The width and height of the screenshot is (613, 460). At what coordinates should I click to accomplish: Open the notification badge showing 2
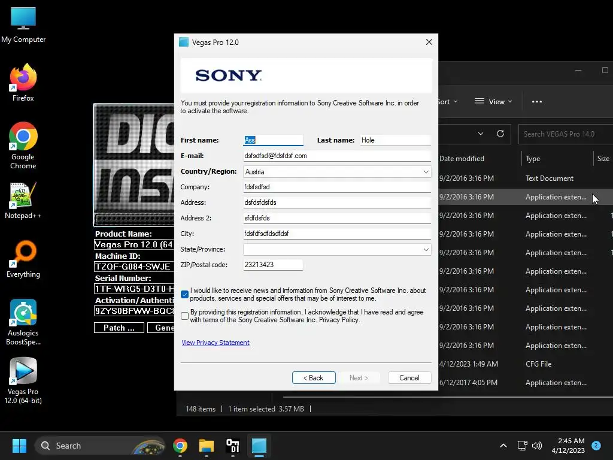(596, 446)
